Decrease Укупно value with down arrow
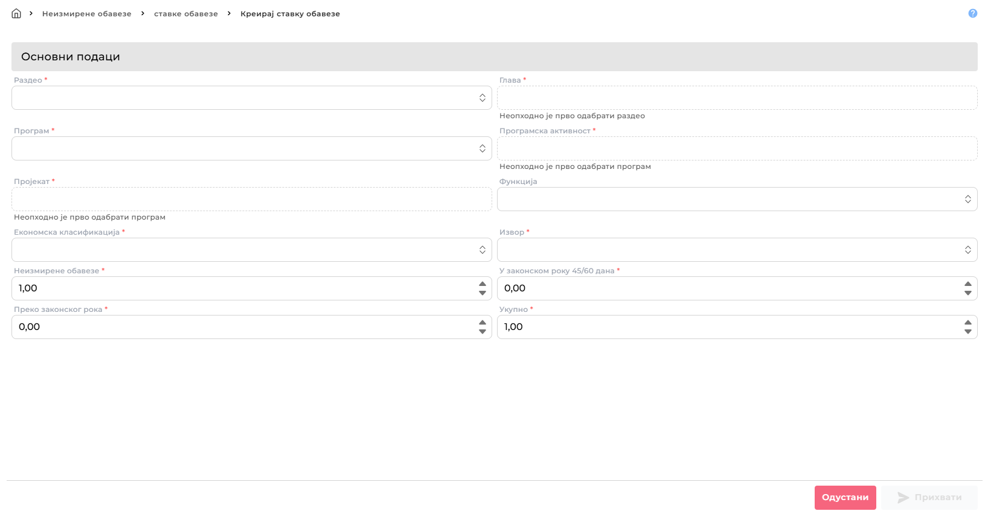Viewport: 988px width, 514px height. coord(968,332)
